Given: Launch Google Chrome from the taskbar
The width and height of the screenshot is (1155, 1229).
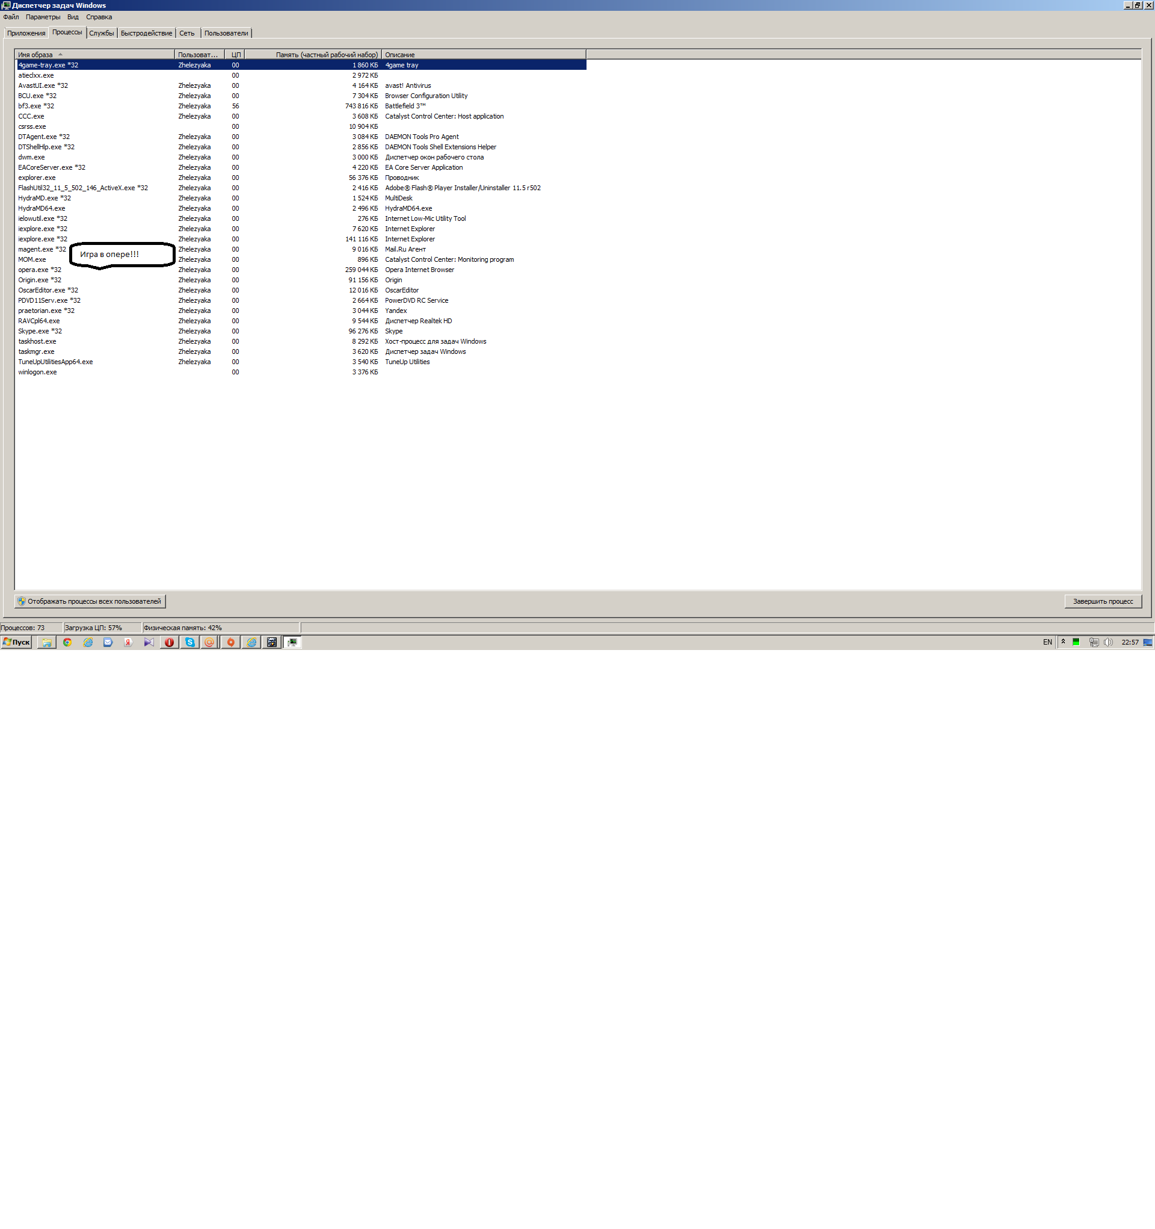Looking at the screenshot, I should (x=67, y=642).
